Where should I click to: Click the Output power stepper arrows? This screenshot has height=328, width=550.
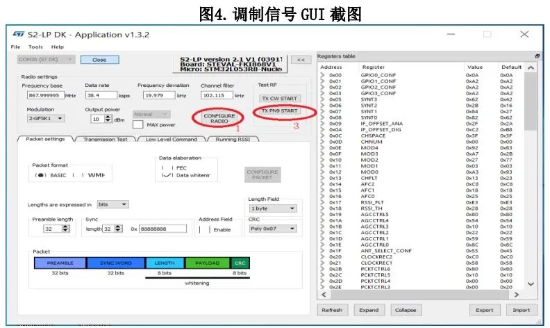[x=108, y=119]
